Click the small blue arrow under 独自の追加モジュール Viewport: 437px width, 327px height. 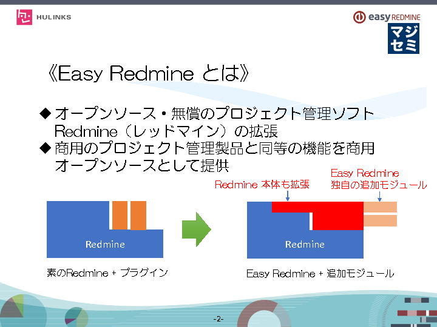pos(379,196)
